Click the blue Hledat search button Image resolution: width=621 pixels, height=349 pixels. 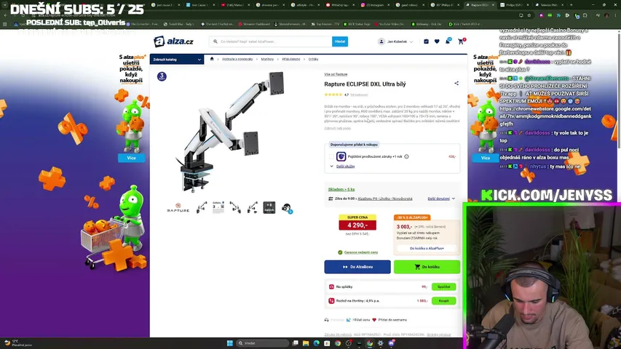pos(340,41)
